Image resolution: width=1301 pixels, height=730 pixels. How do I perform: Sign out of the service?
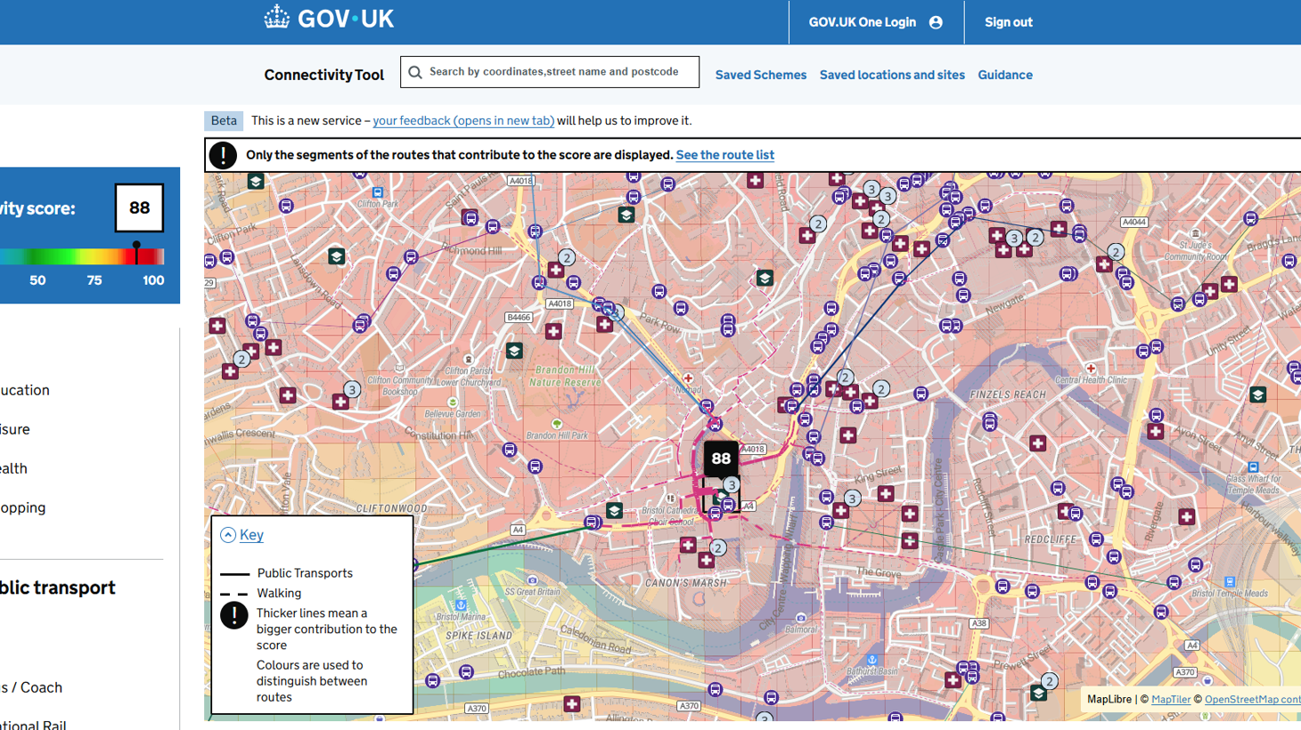point(1008,22)
